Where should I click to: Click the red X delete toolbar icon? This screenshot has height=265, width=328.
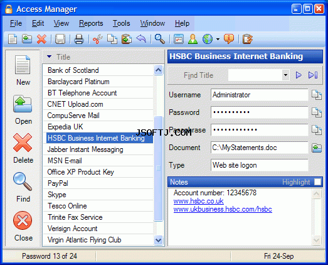41,39
